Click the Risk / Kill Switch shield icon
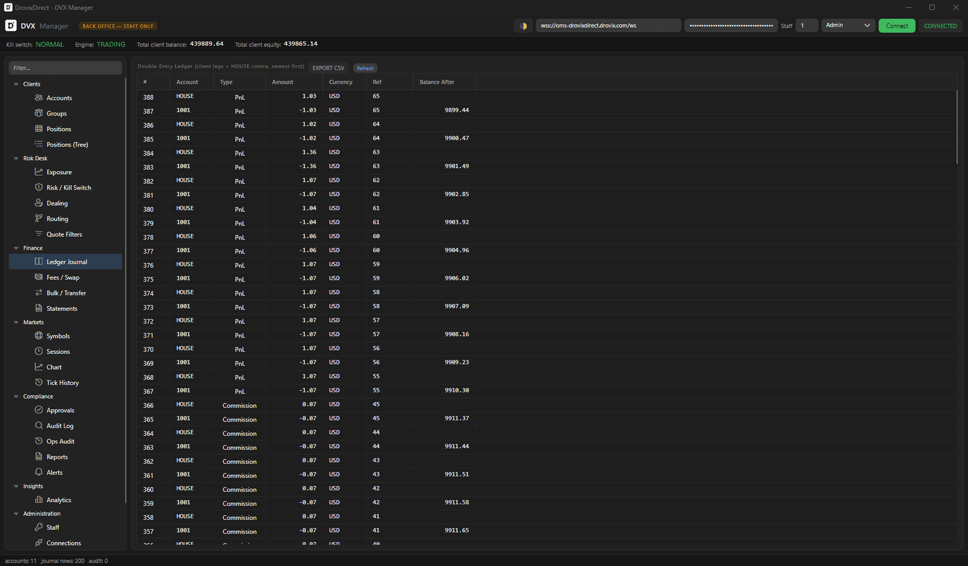 [x=39, y=187]
